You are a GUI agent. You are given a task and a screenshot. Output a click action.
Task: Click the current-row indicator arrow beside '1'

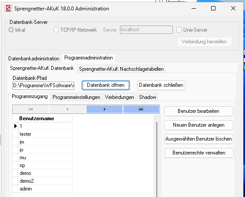tap(16, 126)
